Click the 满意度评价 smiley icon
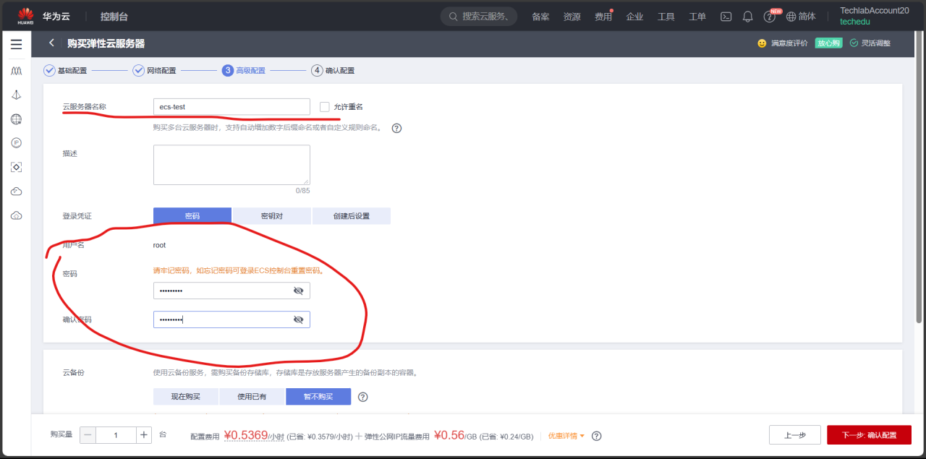The width and height of the screenshot is (926, 459). point(763,43)
